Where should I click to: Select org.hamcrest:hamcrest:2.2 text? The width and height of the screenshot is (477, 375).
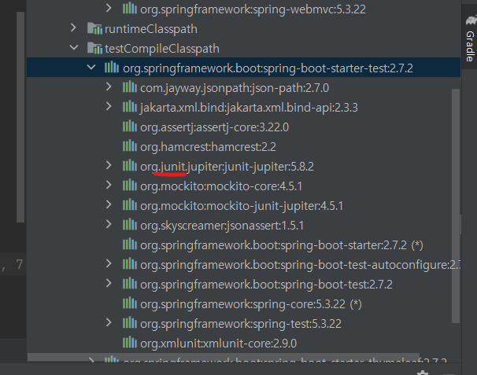[x=208, y=147]
